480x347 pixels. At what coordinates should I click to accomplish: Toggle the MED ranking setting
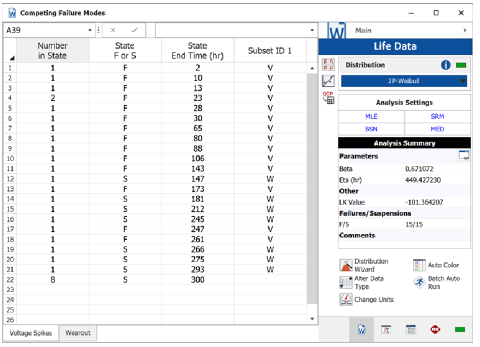pos(437,129)
